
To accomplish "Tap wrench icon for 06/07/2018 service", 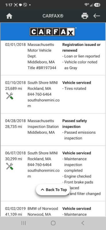I will coord(9,166).
